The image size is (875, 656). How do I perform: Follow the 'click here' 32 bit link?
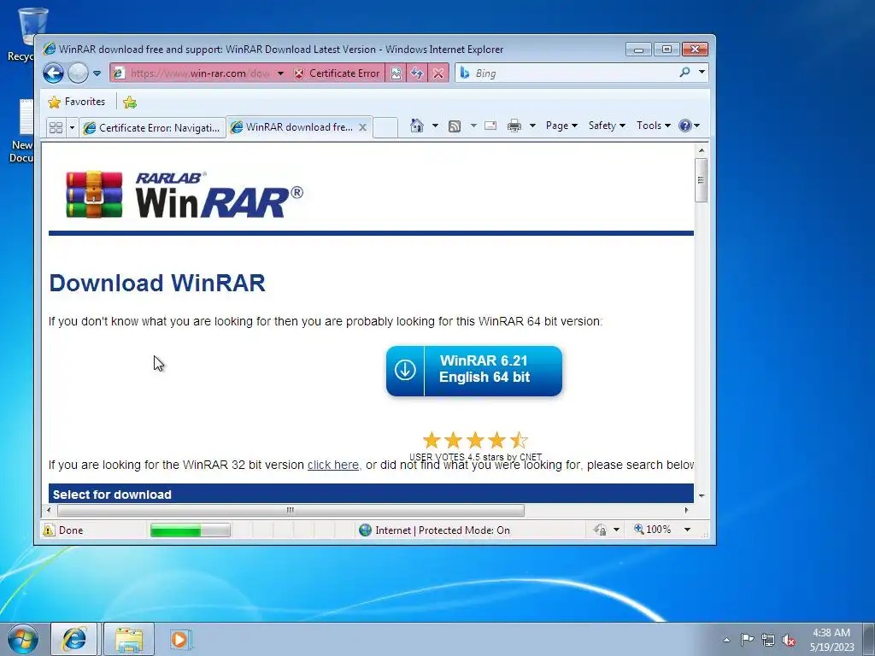tap(333, 465)
